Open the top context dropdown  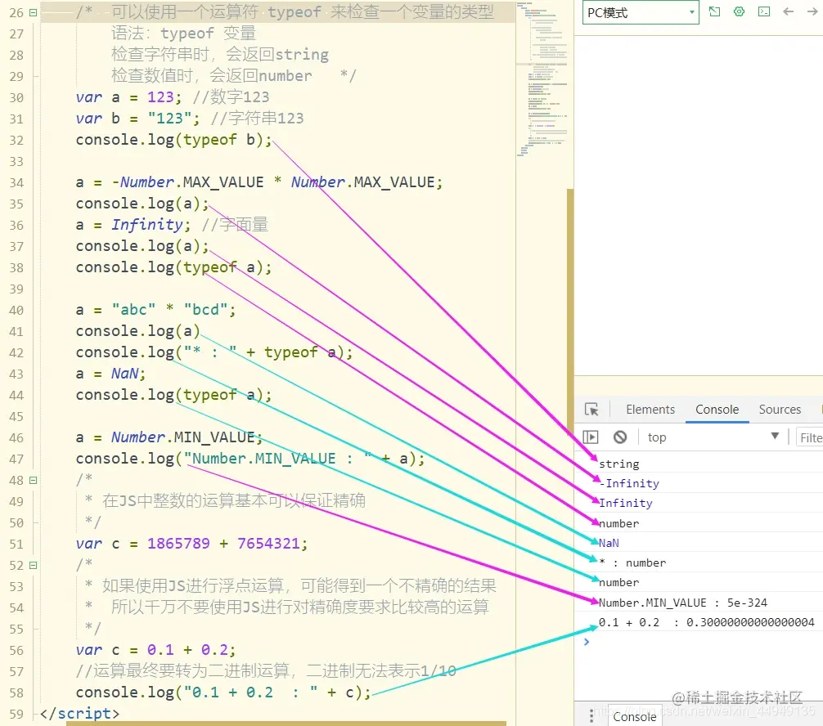point(713,437)
